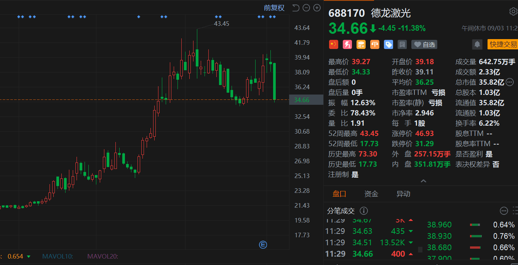Click the blue E event marker on chart
The width and height of the screenshot is (518, 265).
pyautogui.click(x=263, y=244)
